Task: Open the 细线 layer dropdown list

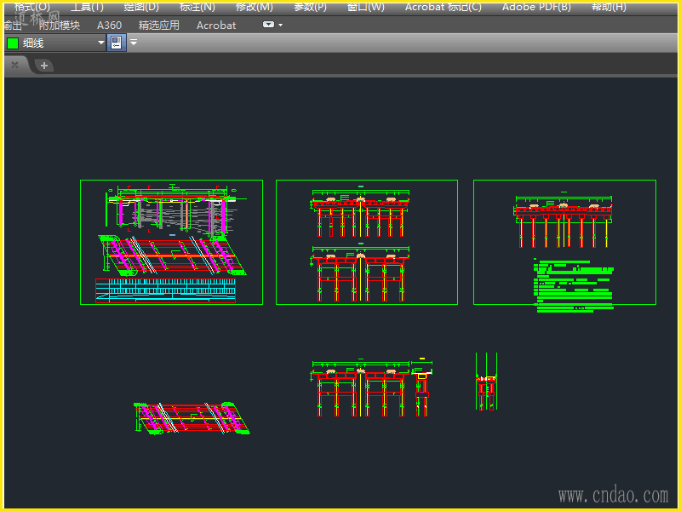Action: pos(101,43)
